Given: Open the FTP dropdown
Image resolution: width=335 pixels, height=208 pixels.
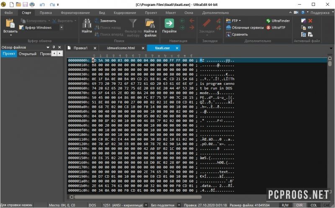Looking at the screenshot, I should point(233,21).
